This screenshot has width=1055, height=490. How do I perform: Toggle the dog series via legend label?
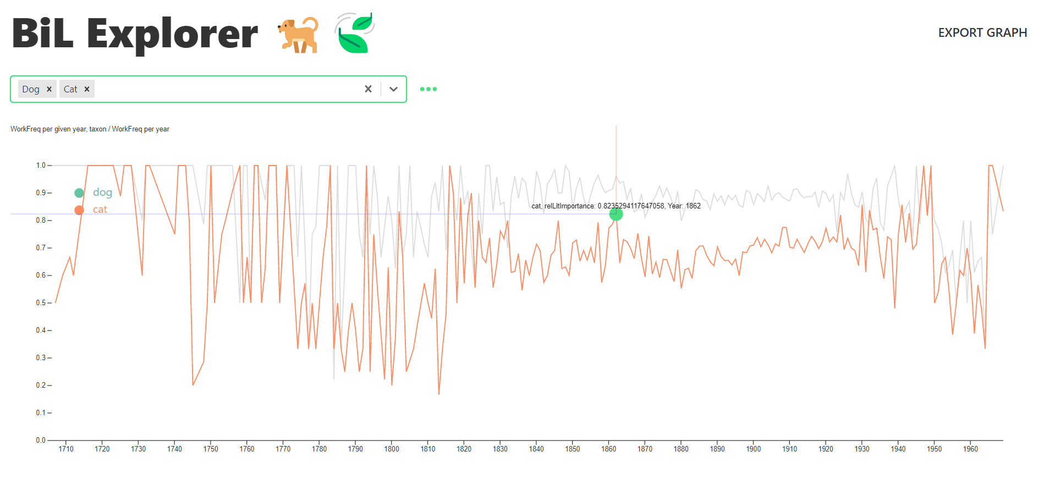pyautogui.click(x=102, y=192)
